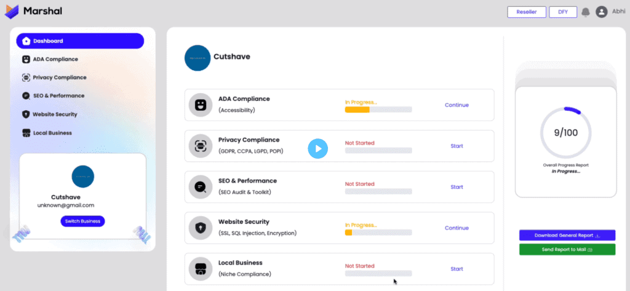The height and width of the screenshot is (291, 630).
Task: Open Privacy Compliance in the sidebar
Action: tap(59, 78)
